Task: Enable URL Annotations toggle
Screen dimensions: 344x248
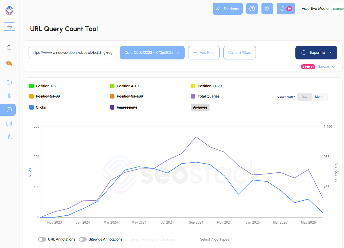Action: tap(42, 239)
